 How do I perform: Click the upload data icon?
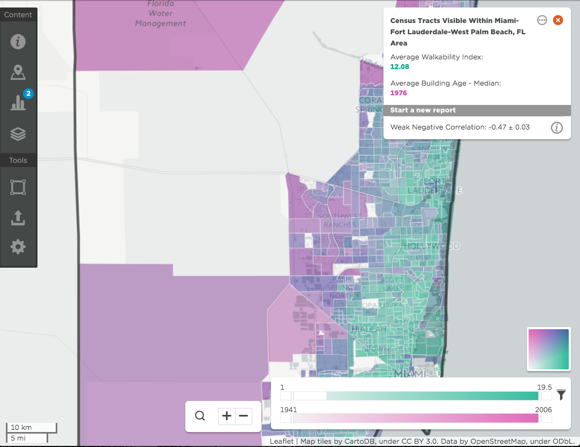point(18,218)
